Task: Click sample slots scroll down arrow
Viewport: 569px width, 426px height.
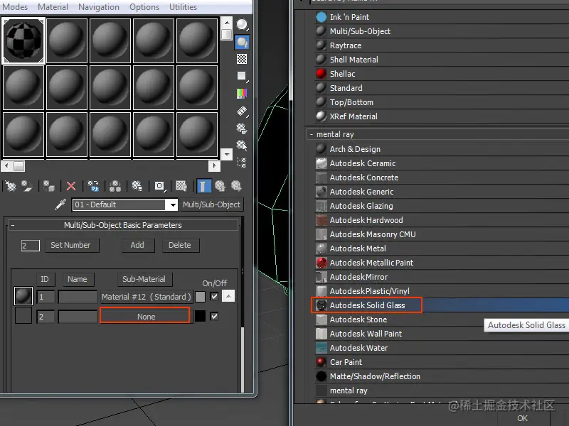Action: pyautogui.click(x=226, y=154)
